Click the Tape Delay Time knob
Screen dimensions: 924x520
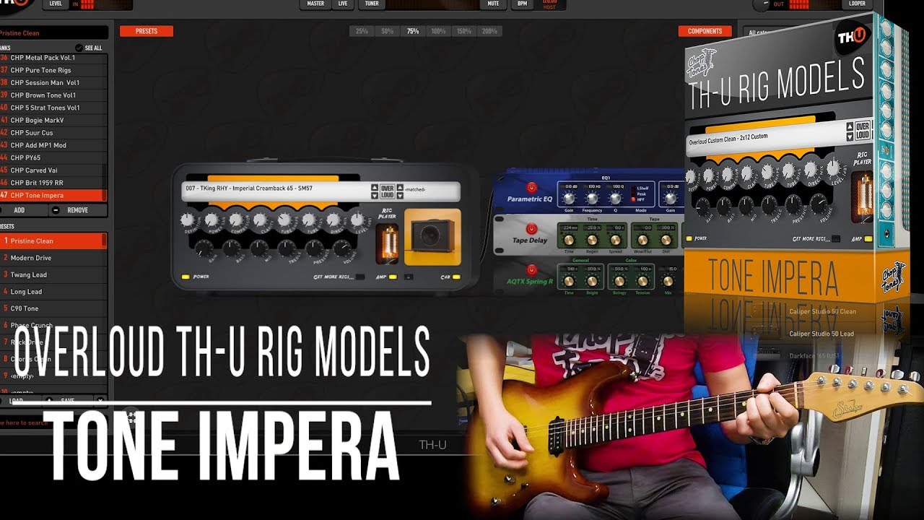tap(568, 239)
